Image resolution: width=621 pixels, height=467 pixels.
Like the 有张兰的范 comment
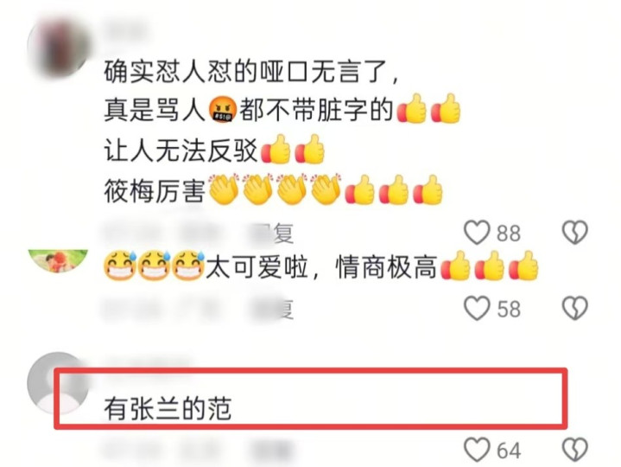click(x=477, y=450)
